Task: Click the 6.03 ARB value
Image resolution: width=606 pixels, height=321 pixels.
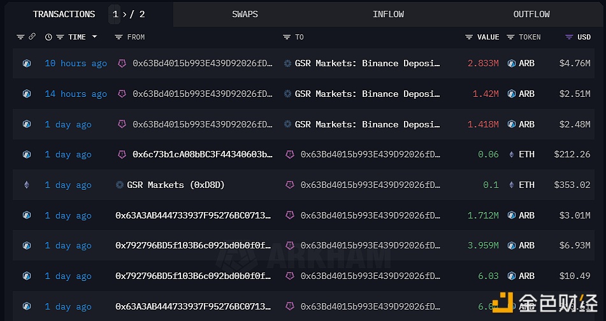Action: coord(489,276)
